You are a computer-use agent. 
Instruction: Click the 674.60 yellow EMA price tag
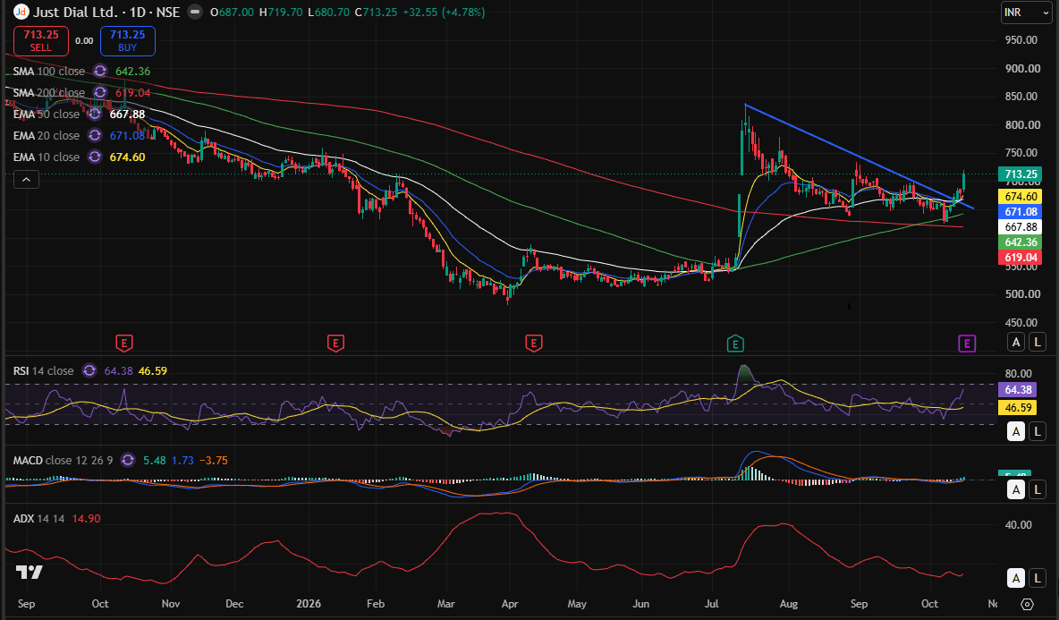[x=1020, y=197]
